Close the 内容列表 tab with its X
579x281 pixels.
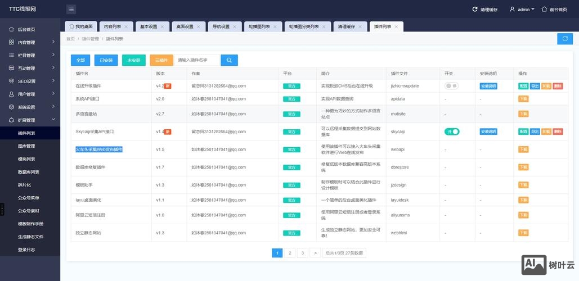click(x=126, y=26)
